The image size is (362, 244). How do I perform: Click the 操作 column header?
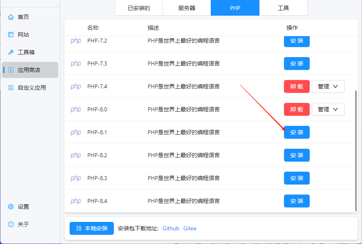[x=292, y=28]
